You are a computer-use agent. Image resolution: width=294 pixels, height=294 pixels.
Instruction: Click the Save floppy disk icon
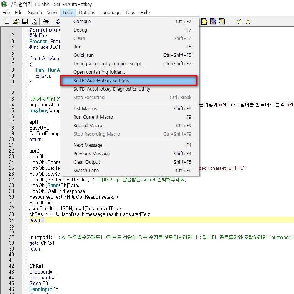25,22
